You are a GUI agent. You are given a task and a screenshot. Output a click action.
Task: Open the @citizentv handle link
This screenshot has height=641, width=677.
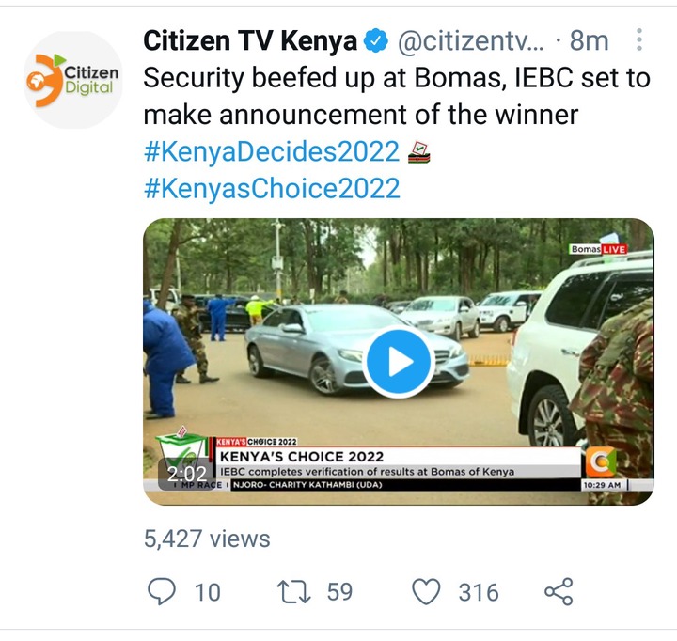[471, 41]
